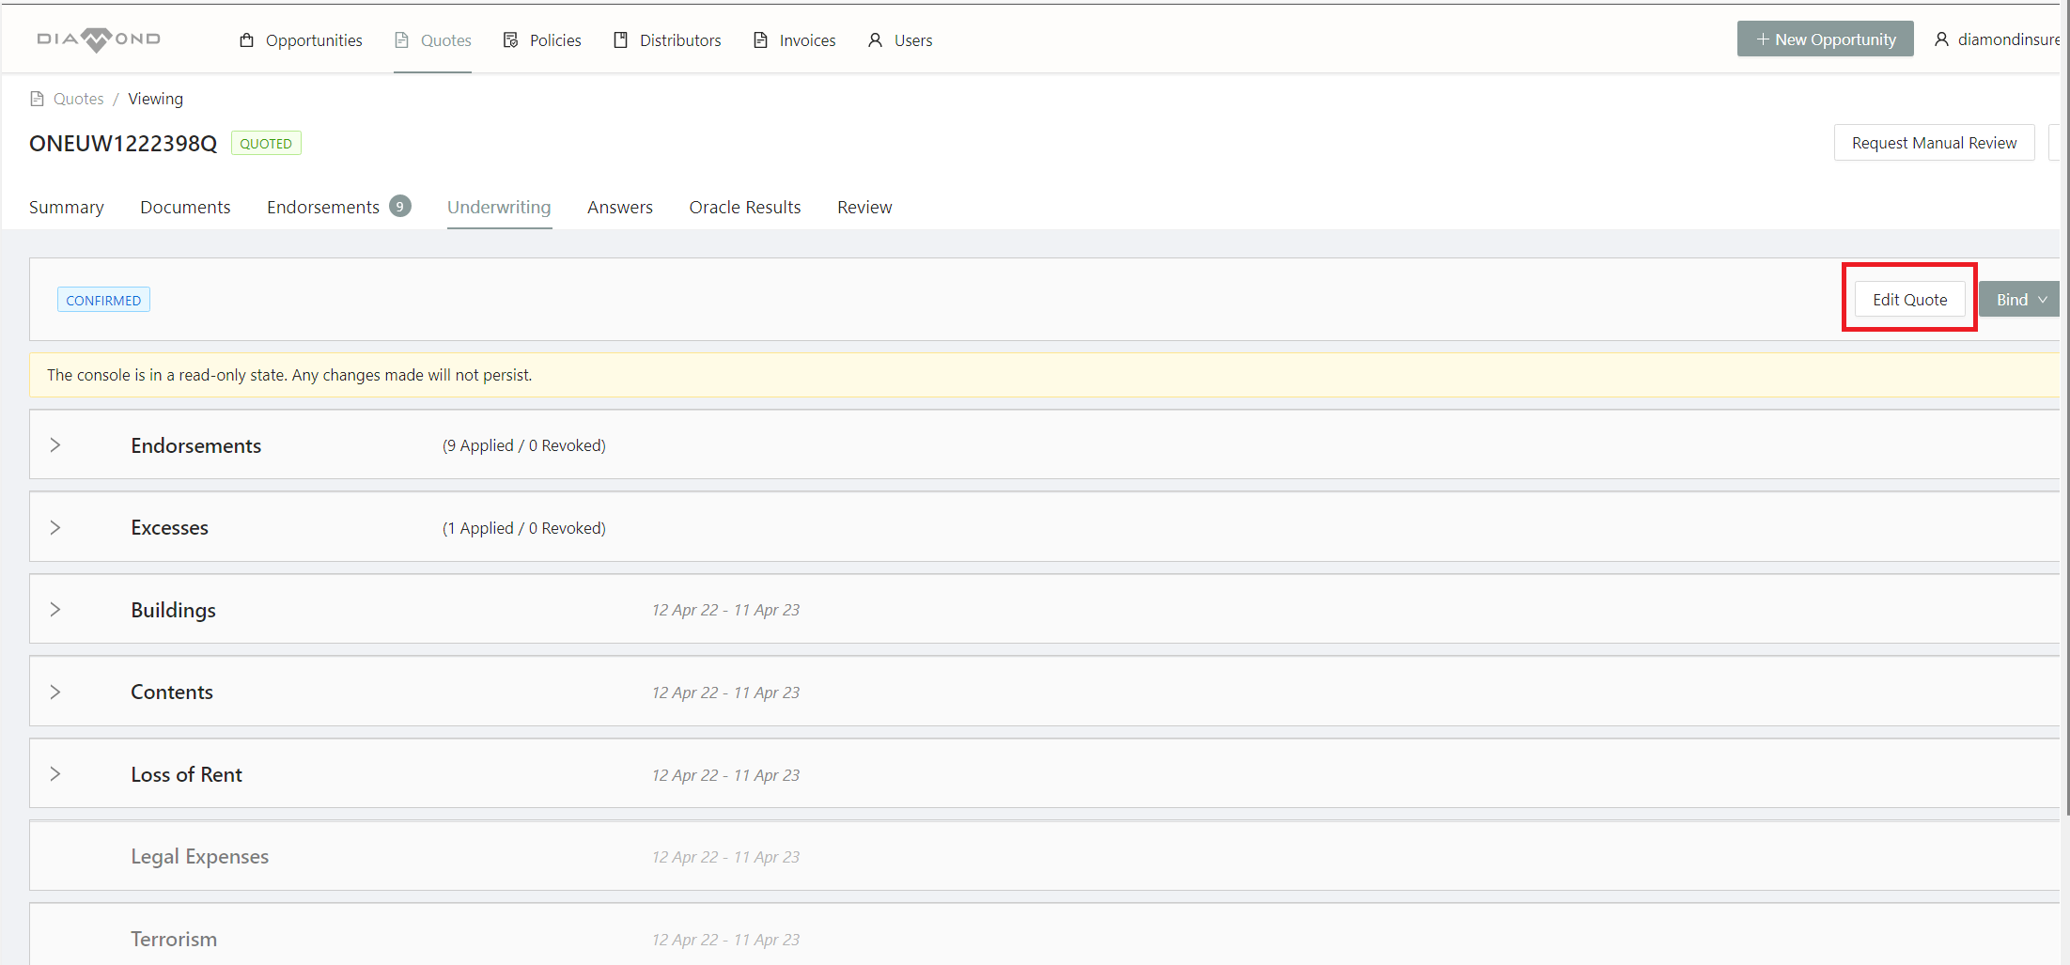Open the Bind dropdown

tap(2019, 300)
